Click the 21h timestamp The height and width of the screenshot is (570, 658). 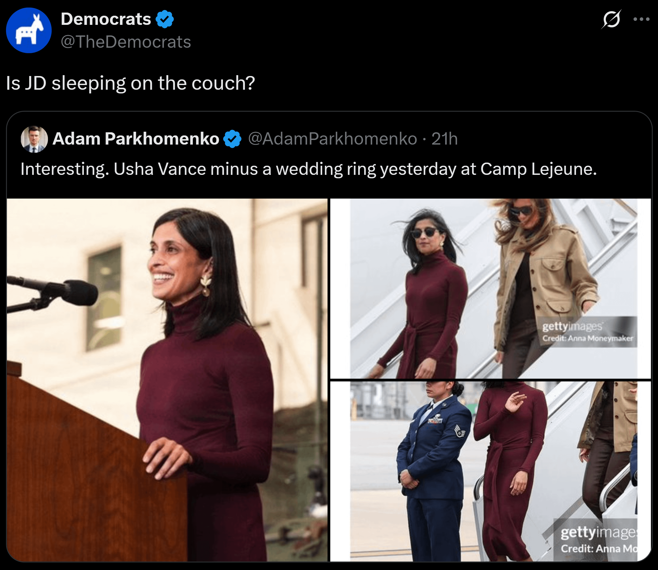[444, 139]
